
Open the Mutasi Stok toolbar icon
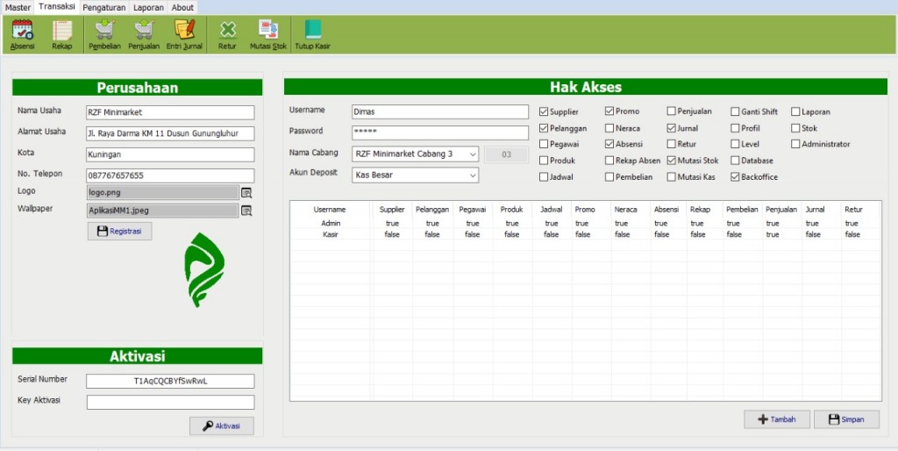[268, 34]
